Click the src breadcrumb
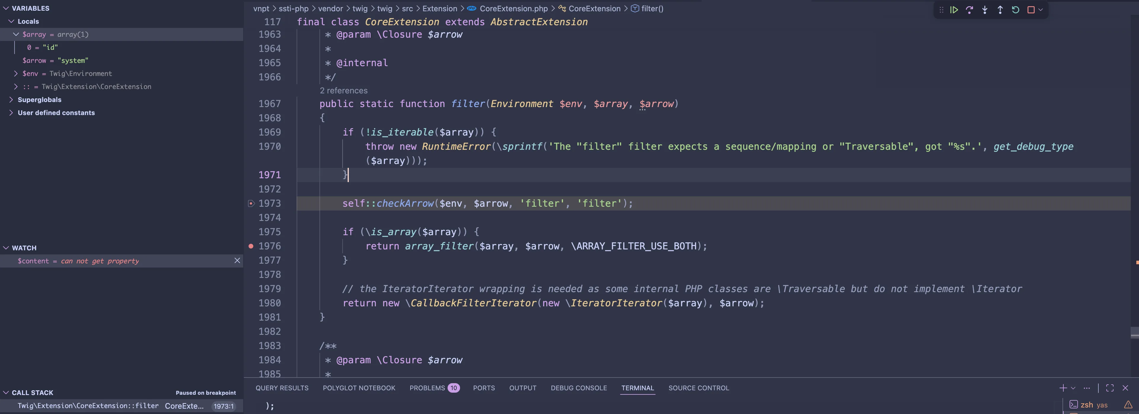The width and height of the screenshot is (1139, 414). click(407, 8)
